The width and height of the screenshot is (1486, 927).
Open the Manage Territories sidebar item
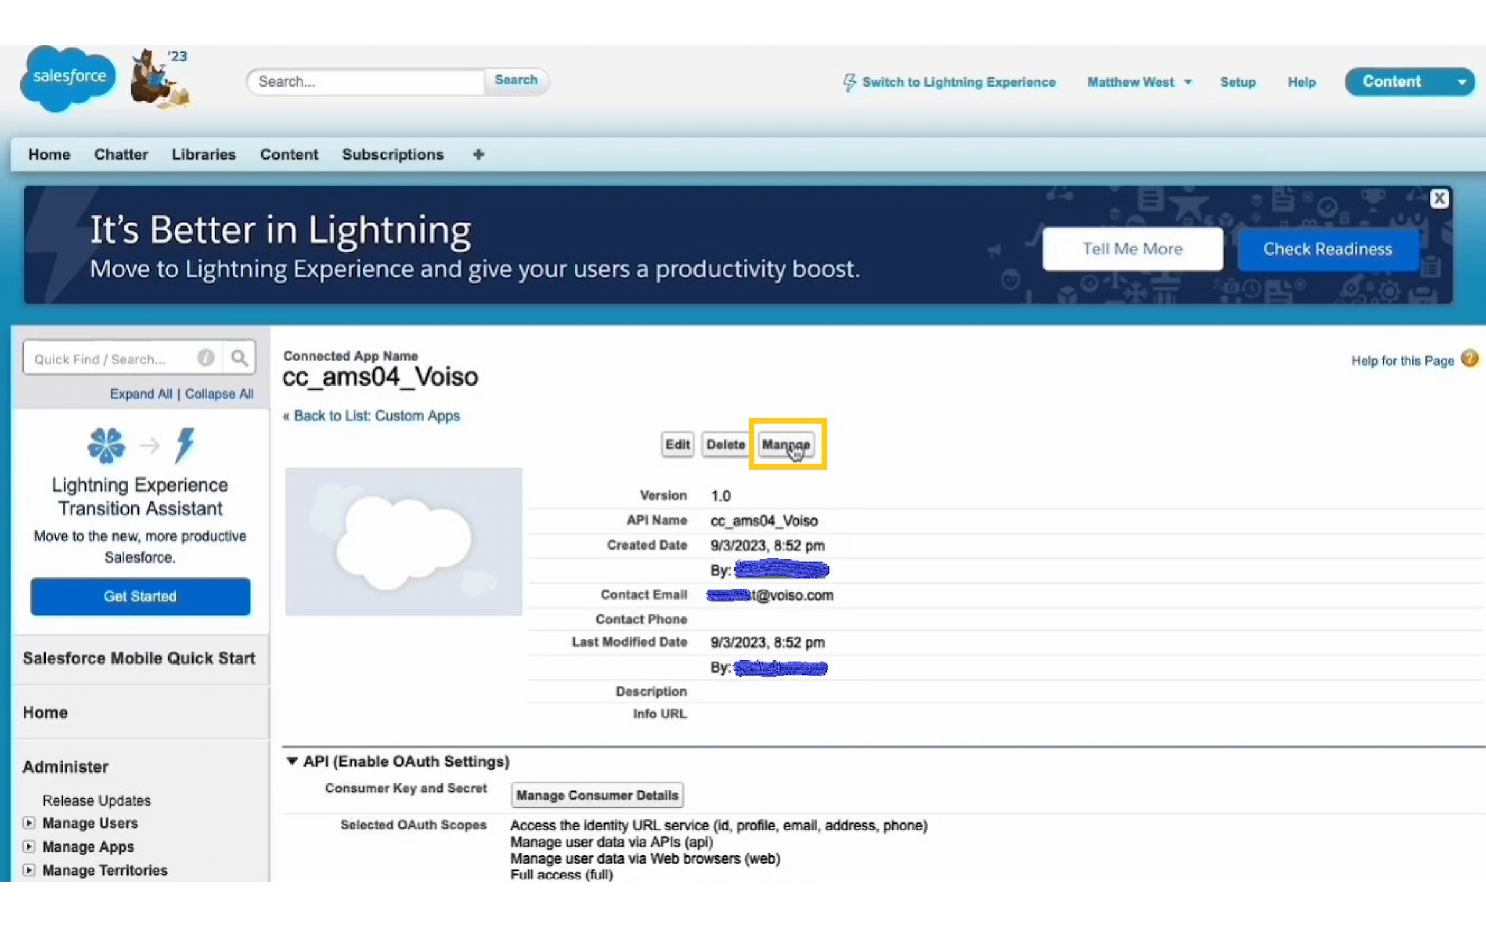[105, 871]
